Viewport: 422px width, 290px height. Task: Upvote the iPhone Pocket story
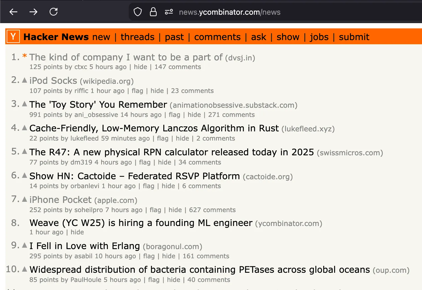25,199
